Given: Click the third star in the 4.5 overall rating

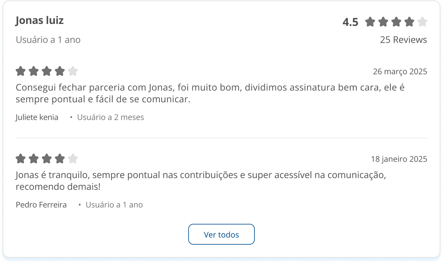Looking at the screenshot, I should point(396,22).
